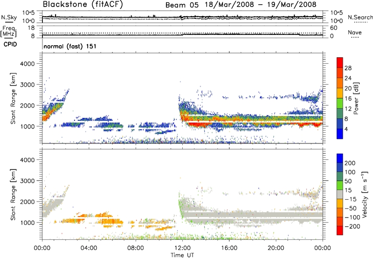This screenshot has width=373, height=258.
Task: Click the '60' tick on the Nave scale
Action: tap(334, 28)
